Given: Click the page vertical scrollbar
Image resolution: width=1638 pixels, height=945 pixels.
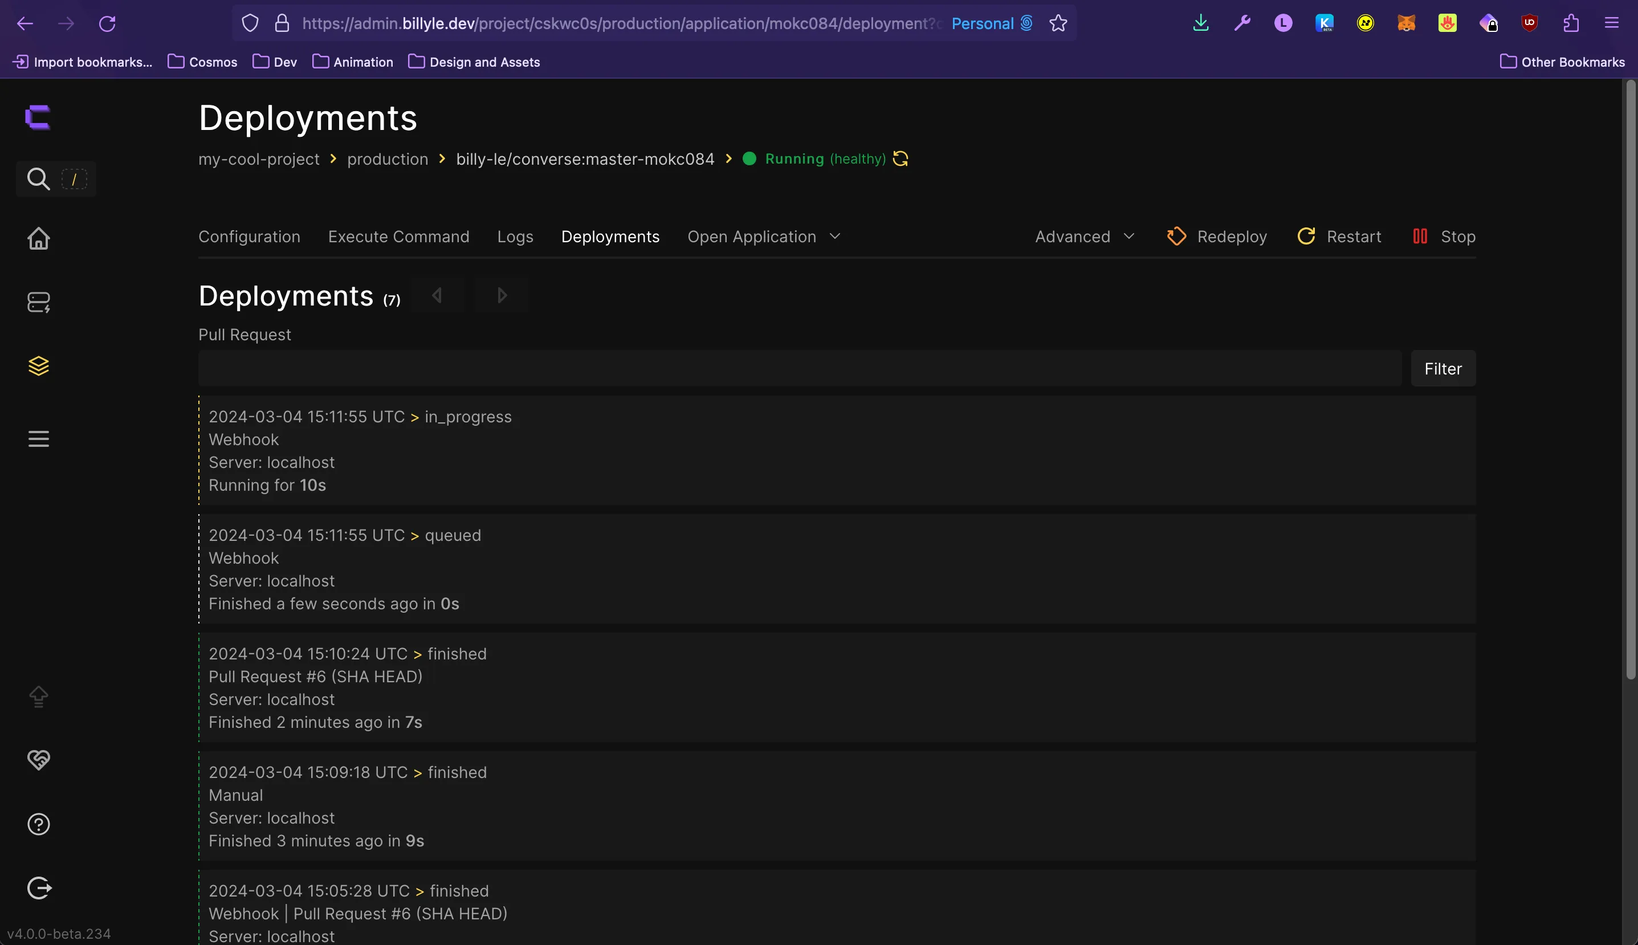Looking at the screenshot, I should click(1631, 380).
